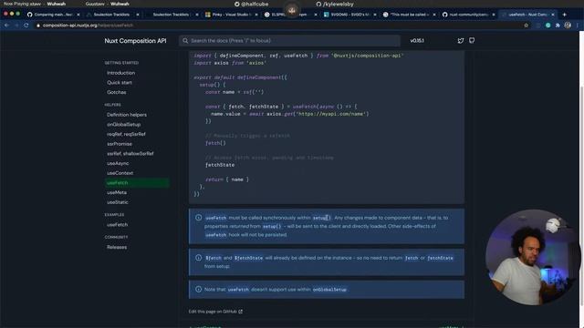This screenshot has height=328, width=584.
Task: Open the useFetch link under Examples
Action: tap(117, 225)
